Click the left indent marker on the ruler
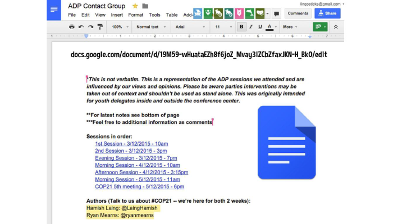This screenshot has height=224, width=393. coord(86,36)
